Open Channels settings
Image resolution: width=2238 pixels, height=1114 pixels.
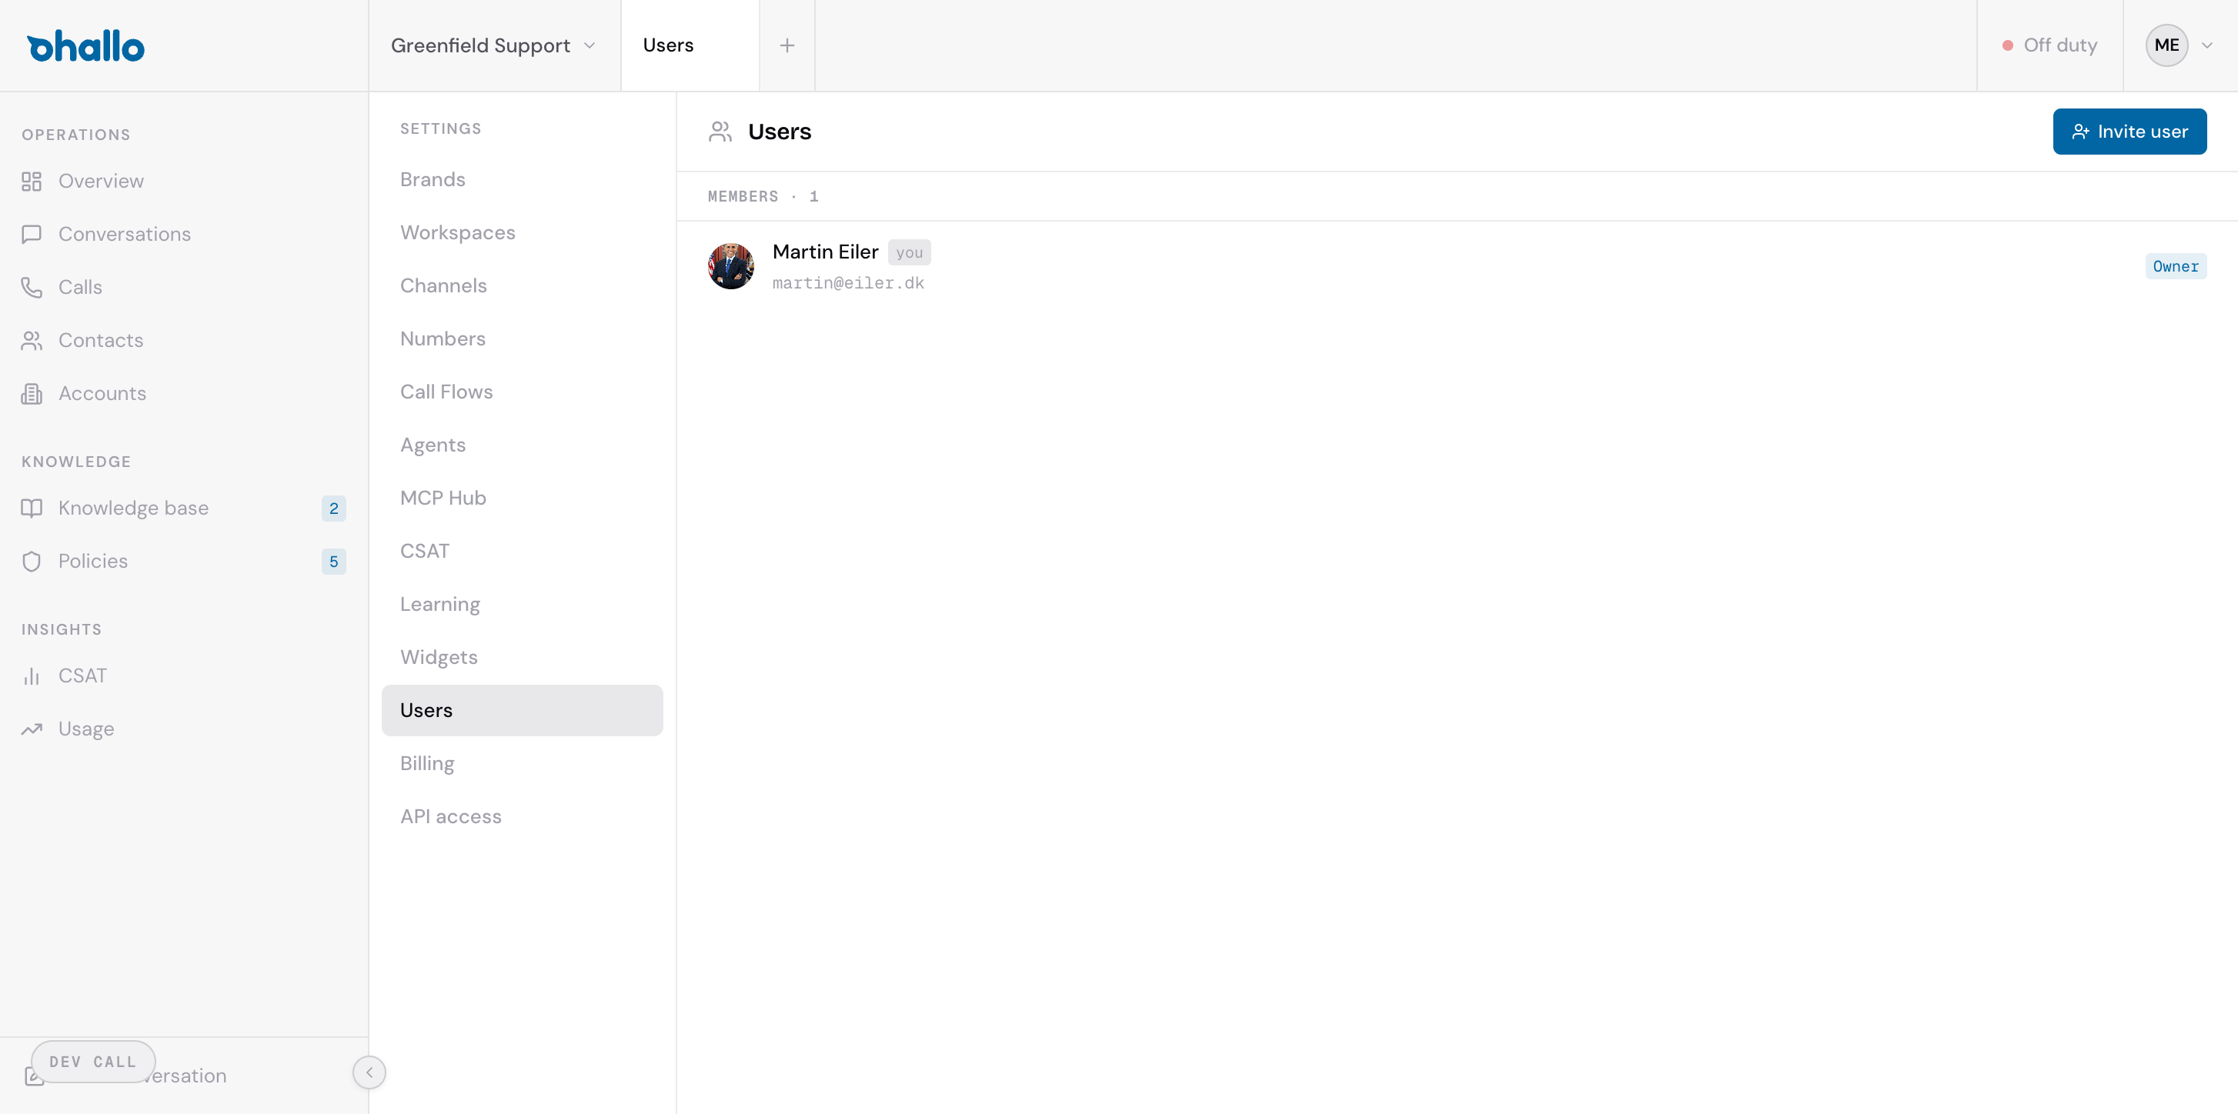pyautogui.click(x=521, y=285)
